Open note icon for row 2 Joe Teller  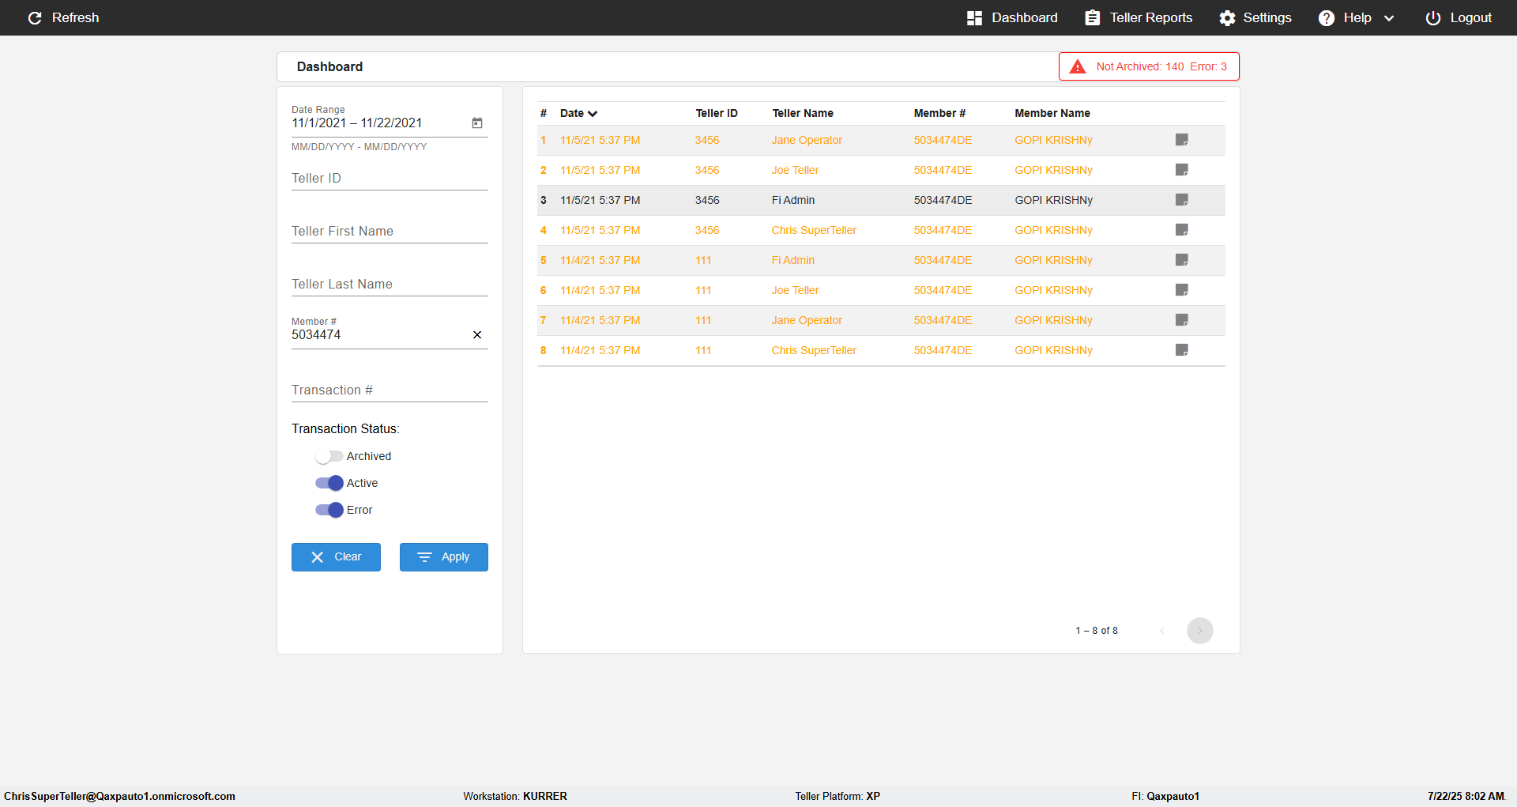tap(1182, 170)
